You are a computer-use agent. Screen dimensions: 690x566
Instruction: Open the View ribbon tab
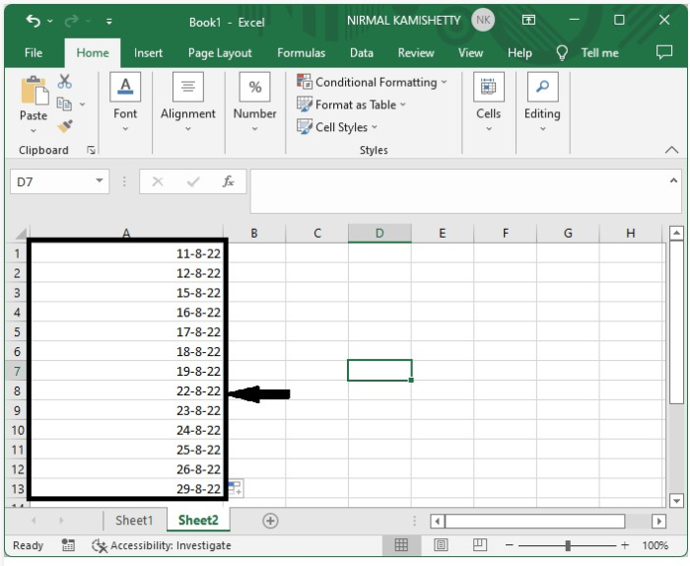[x=470, y=53]
